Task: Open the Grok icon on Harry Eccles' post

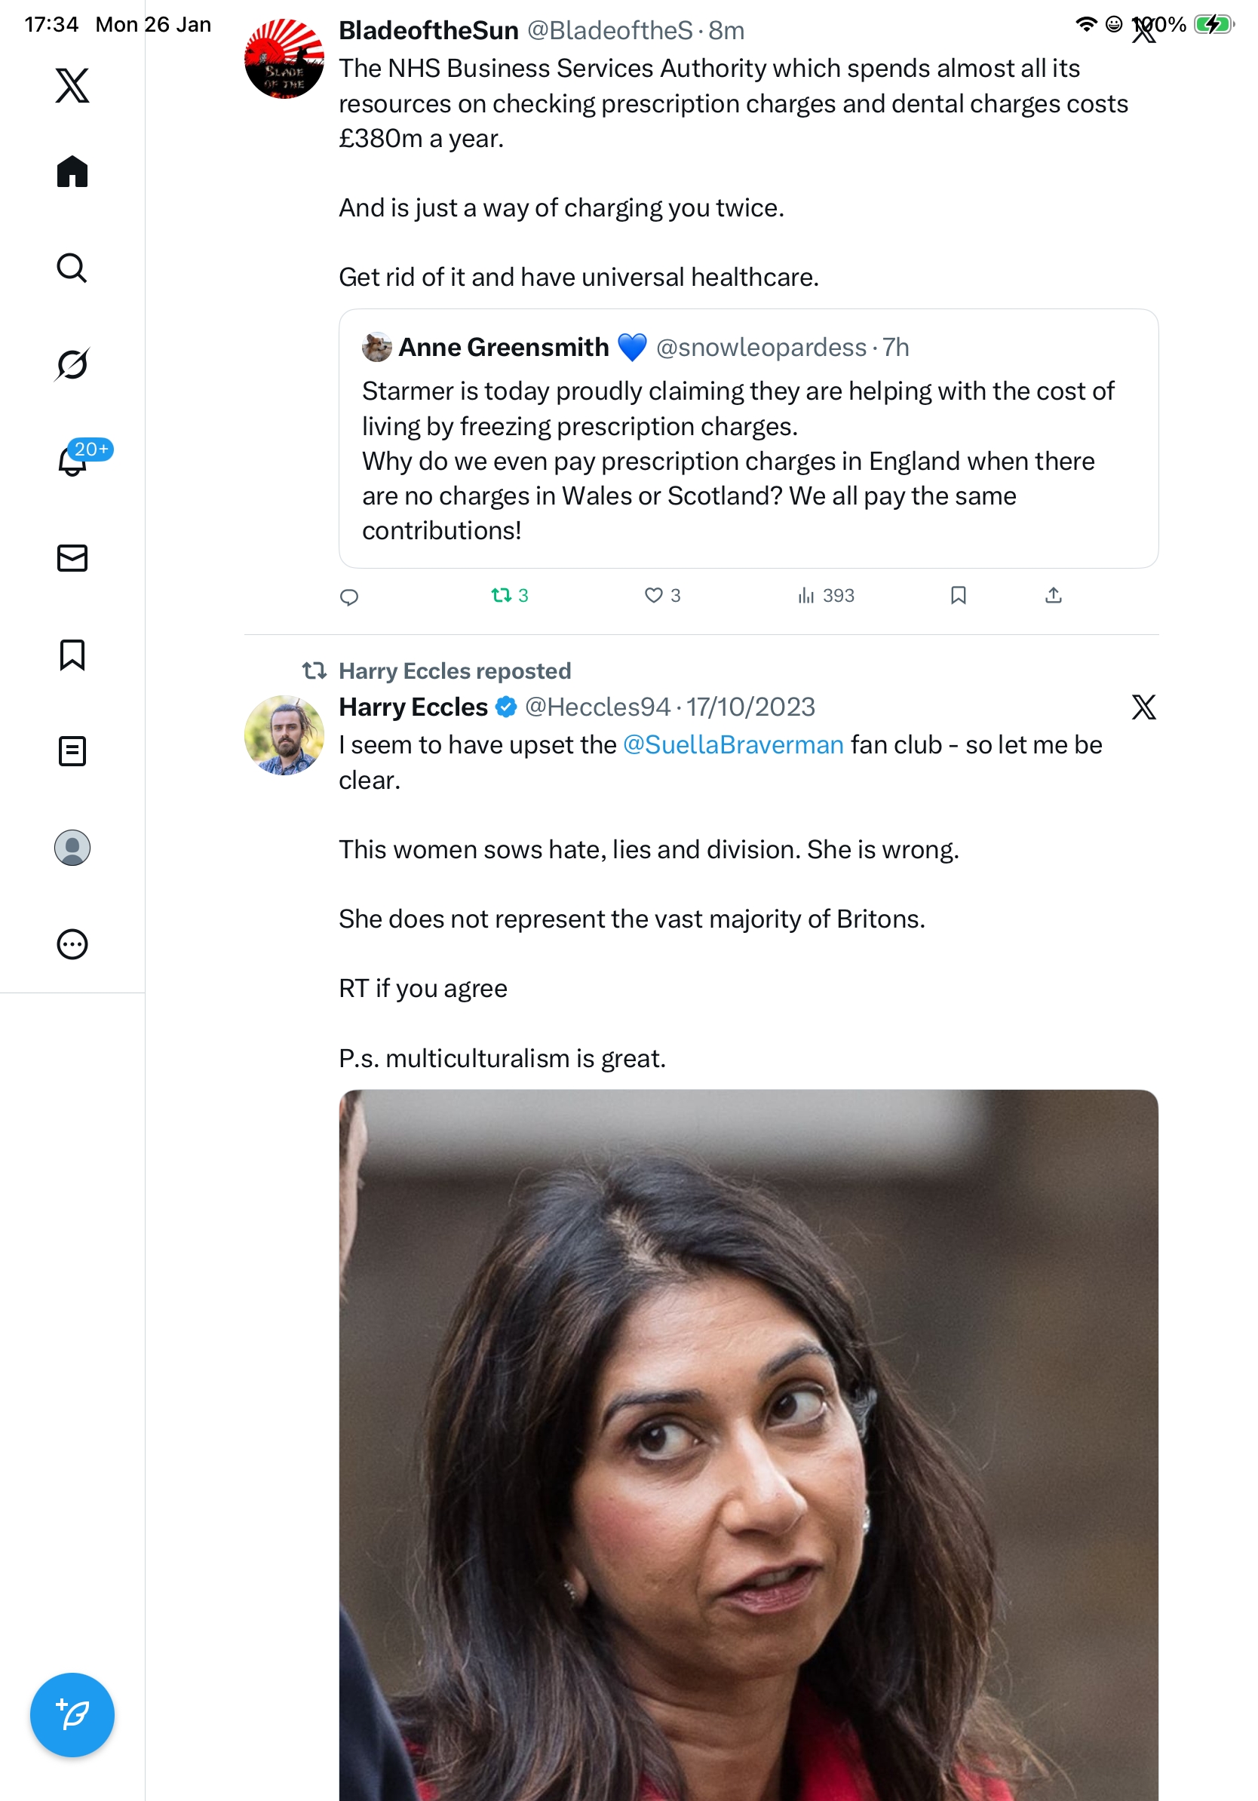Action: coord(1143,707)
